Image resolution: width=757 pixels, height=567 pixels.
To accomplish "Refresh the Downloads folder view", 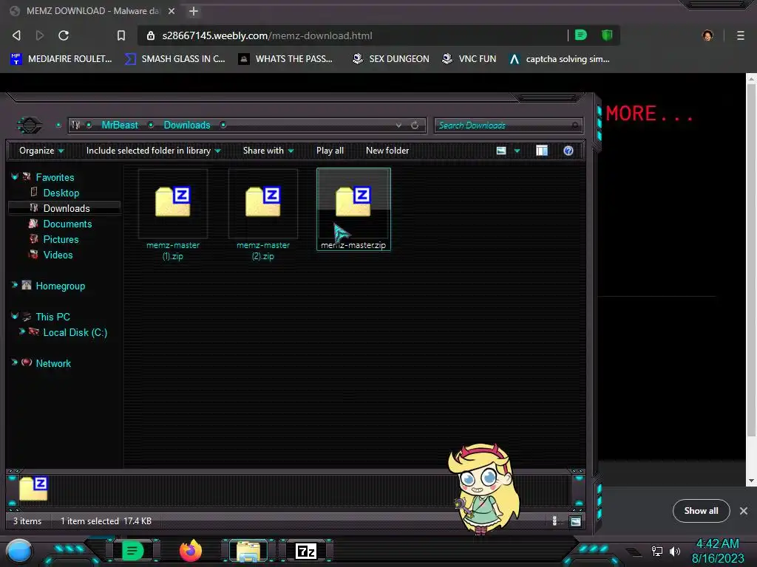I will point(415,125).
